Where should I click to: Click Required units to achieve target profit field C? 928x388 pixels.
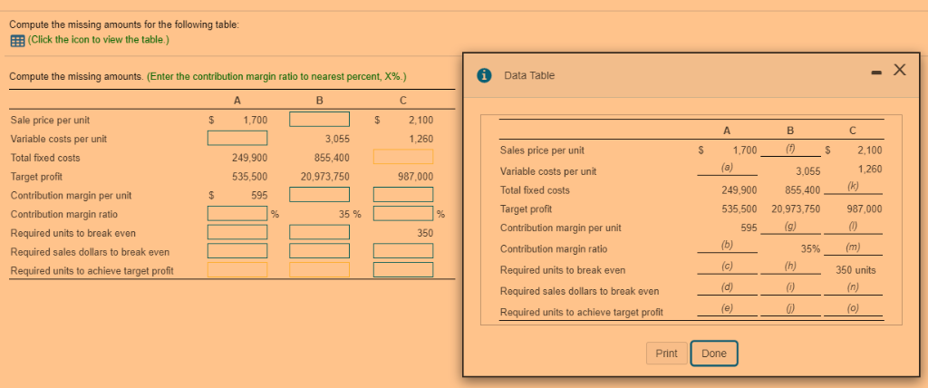[x=403, y=270]
